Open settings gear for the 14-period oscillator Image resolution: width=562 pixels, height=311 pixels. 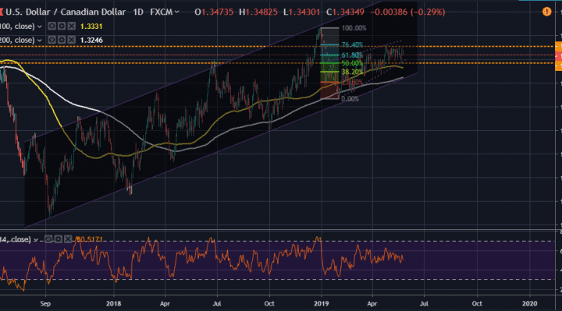[x=58, y=239]
